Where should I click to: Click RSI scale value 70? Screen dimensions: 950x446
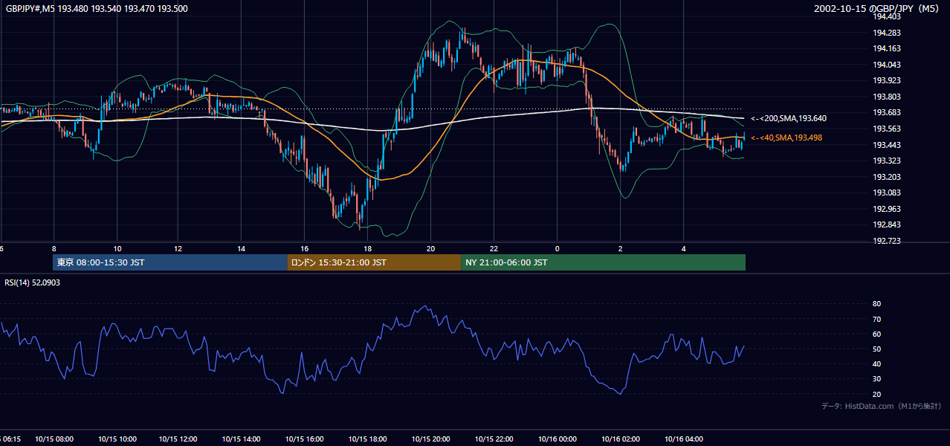coord(877,319)
